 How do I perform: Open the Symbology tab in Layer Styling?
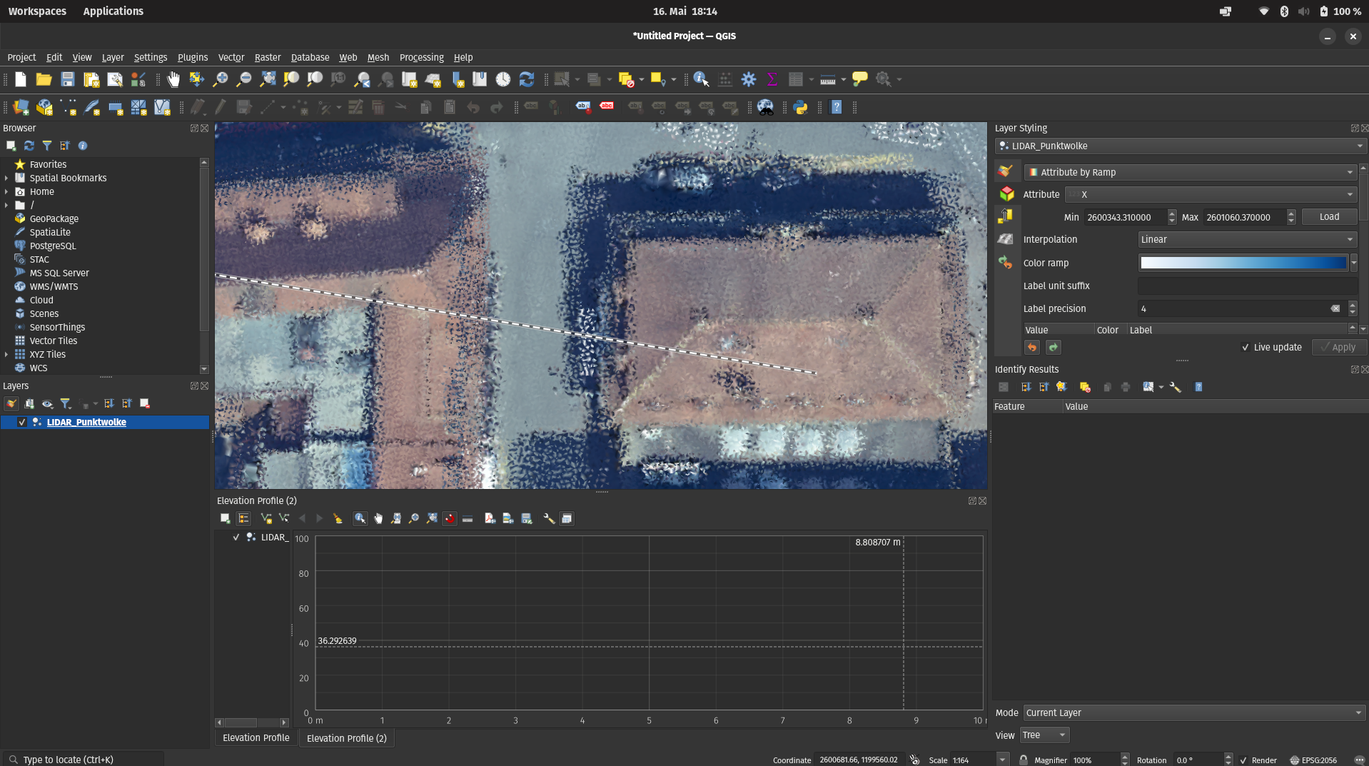pos(1006,171)
